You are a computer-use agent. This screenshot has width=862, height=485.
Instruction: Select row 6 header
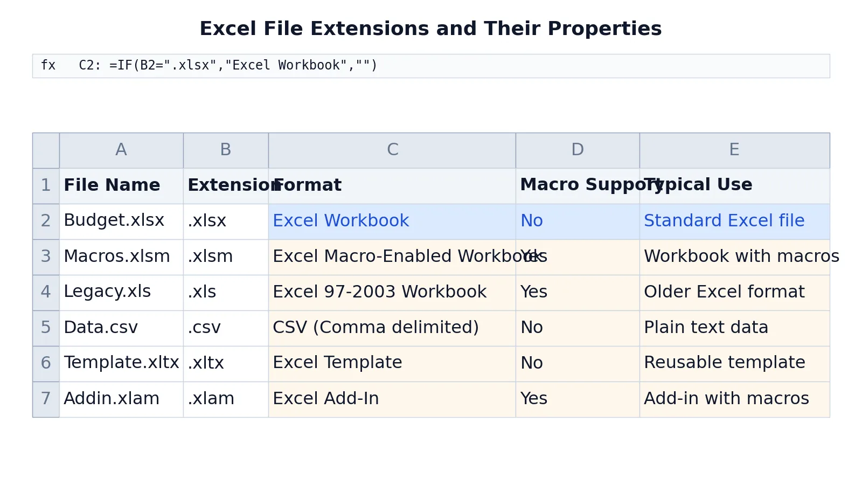coord(46,364)
